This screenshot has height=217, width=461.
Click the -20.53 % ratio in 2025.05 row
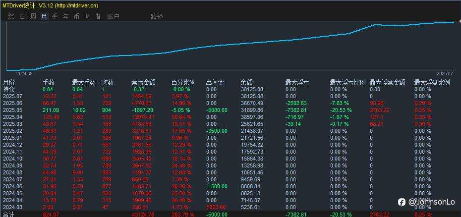(341, 110)
